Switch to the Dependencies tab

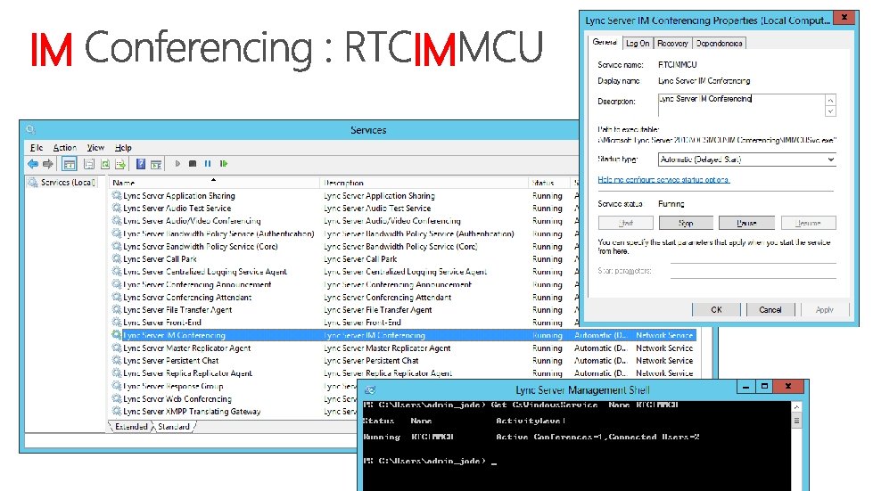719,43
